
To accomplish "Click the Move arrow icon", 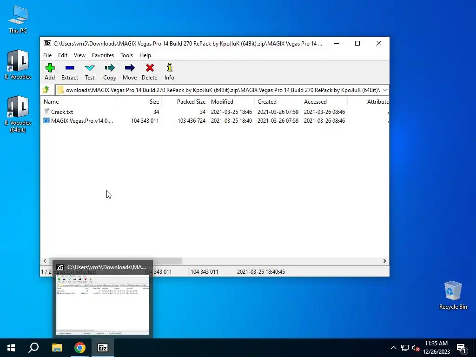I will click(x=130, y=68).
